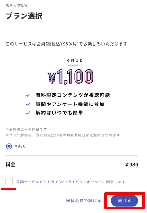Viewport: 147px width, 213px height.
Task: Click the プラン選択 heading
Action: click(x=24, y=16)
